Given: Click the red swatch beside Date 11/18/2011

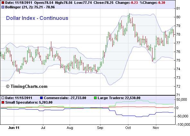Looking at the screenshot, I should point(3,3).
